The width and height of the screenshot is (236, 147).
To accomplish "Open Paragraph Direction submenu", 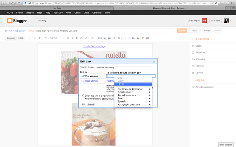I will pos(133,104).
